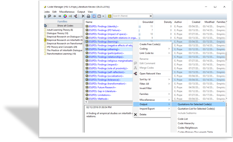Toggle the side panel view button
233x142 pixels.
[94, 16]
